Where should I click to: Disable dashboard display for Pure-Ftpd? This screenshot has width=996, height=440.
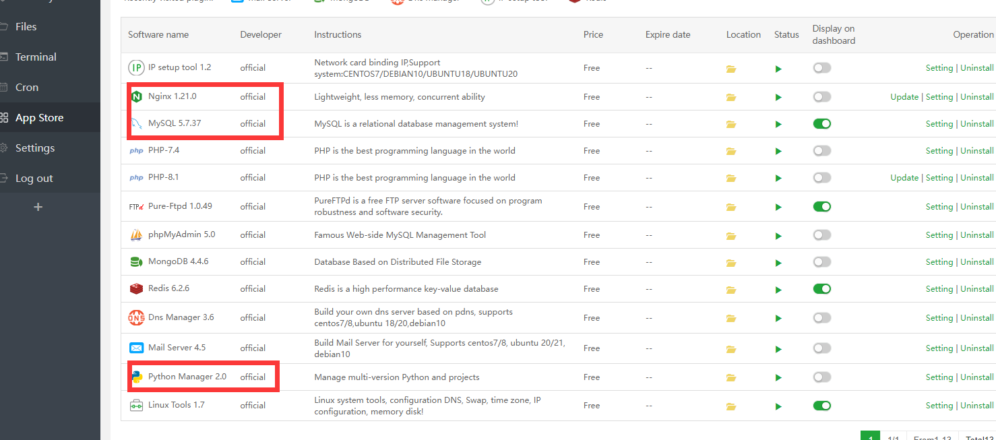point(821,206)
